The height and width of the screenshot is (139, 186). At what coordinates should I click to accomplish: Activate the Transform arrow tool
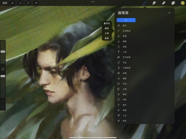tap(36, 3)
